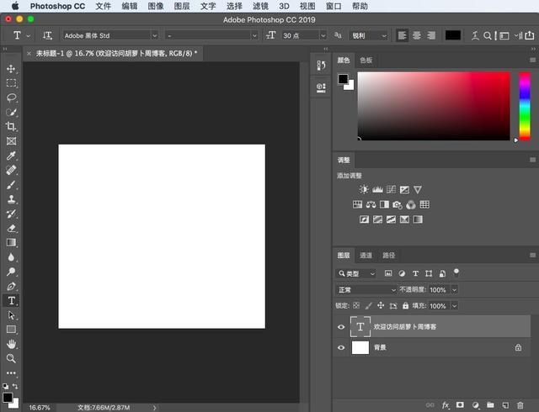This screenshot has height=412, width=539.
Task: Select the Crop tool
Action: point(11,127)
